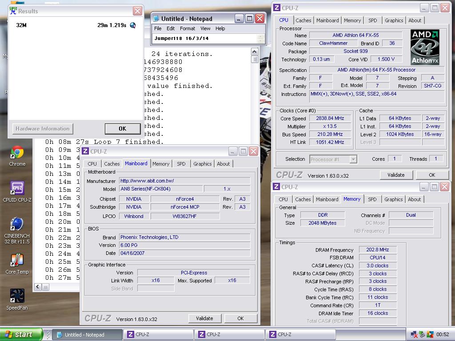Click OK in CPU-Z Mainboard window
Screen dimensions: 455x341
[240, 318]
